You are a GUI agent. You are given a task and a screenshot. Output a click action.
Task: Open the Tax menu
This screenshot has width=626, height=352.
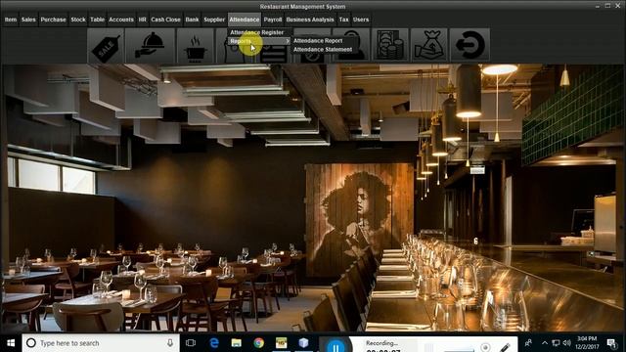coord(343,20)
